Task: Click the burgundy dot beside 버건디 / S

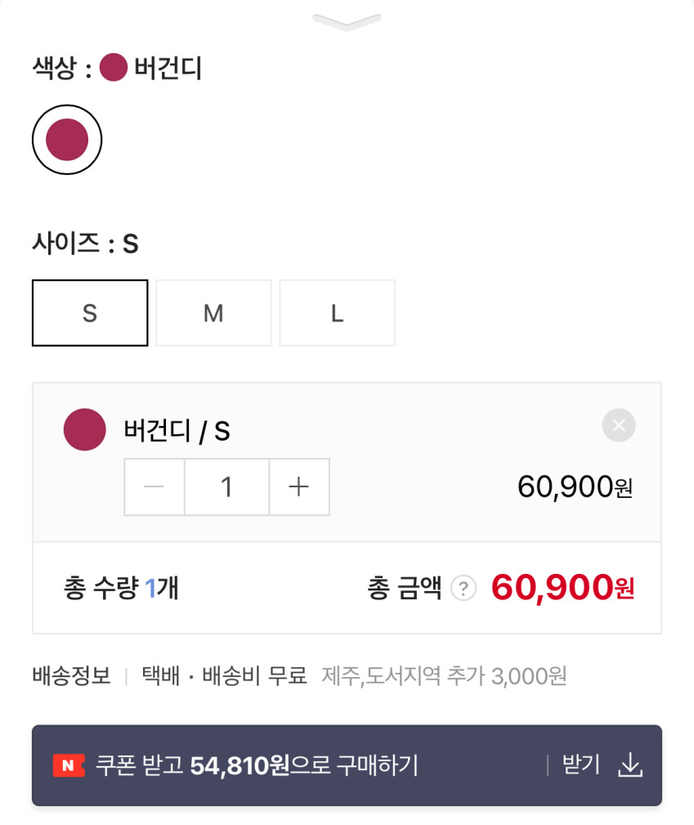Action: 85,429
